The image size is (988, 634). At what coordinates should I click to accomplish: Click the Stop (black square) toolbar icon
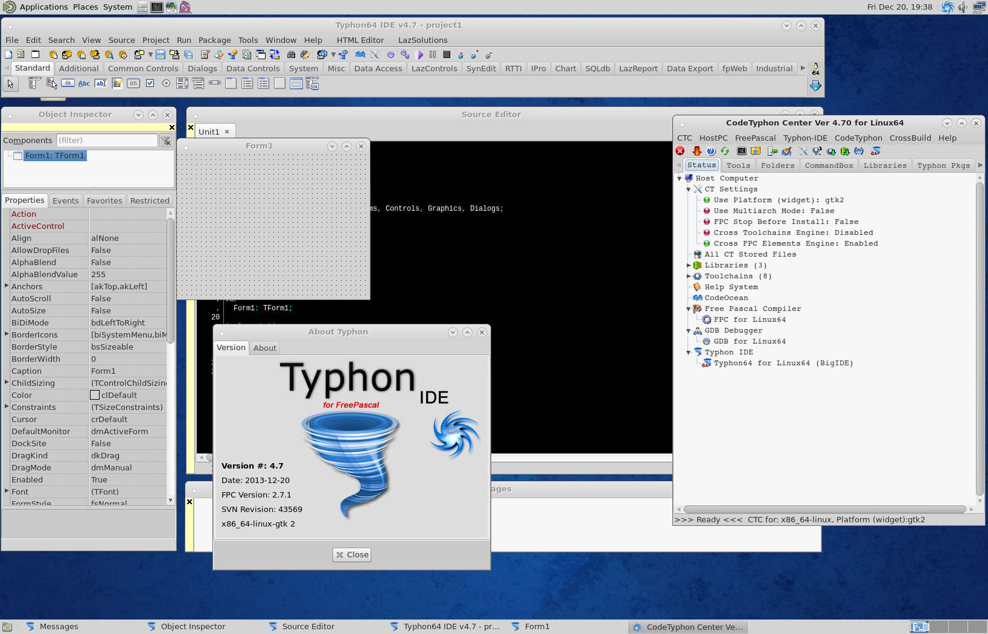point(447,54)
